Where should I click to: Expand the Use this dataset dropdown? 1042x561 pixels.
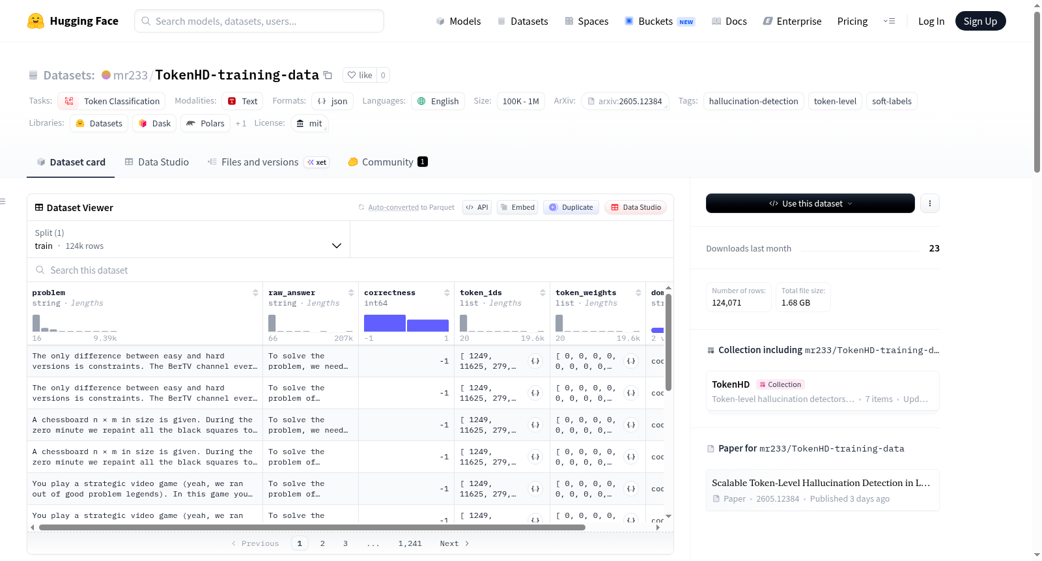tap(810, 203)
